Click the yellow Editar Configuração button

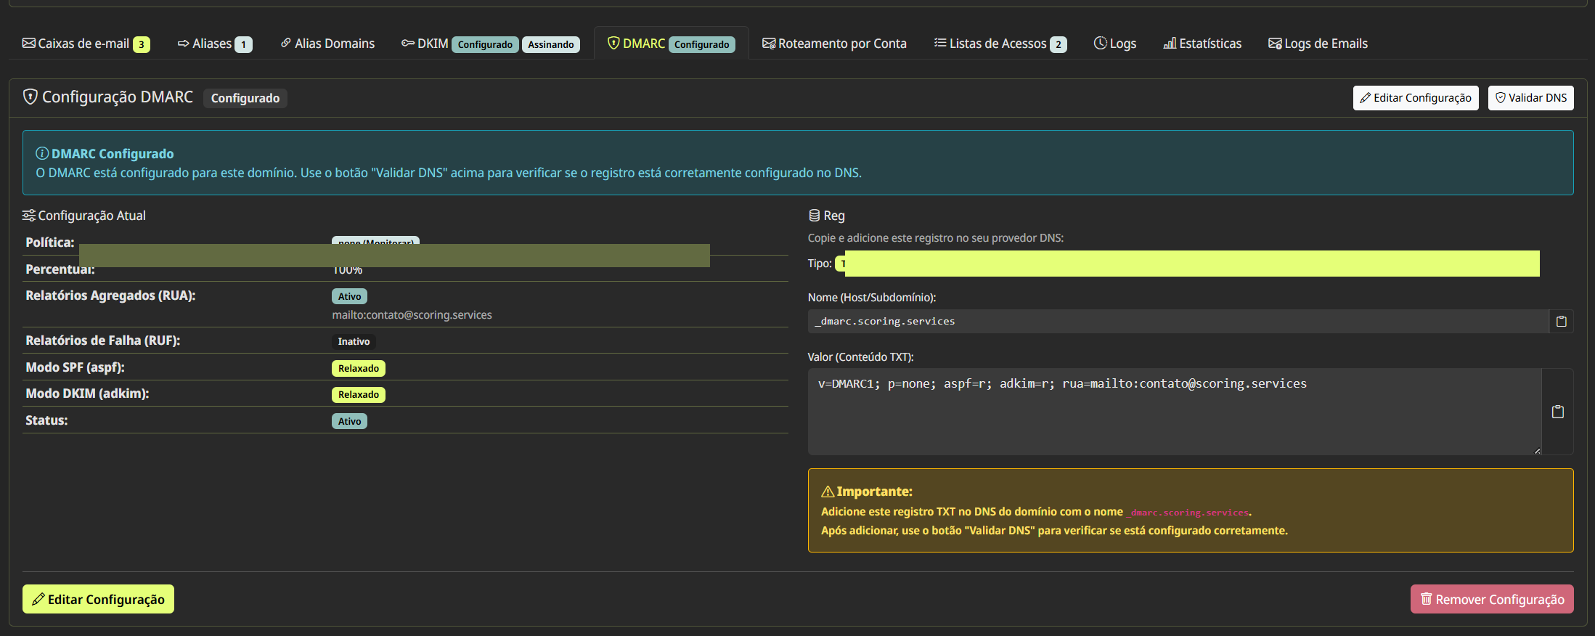(98, 599)
